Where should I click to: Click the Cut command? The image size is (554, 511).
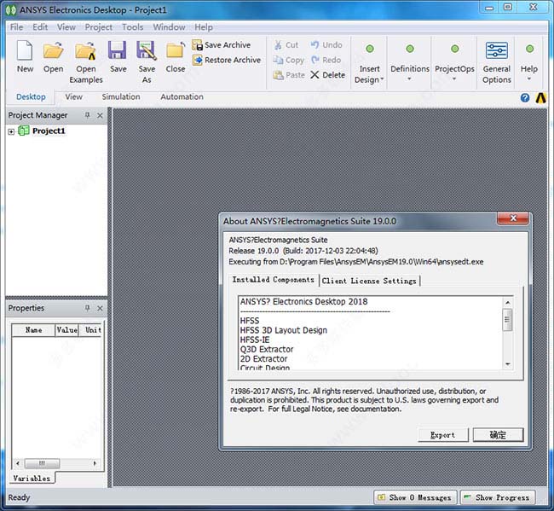pos(286,45)
